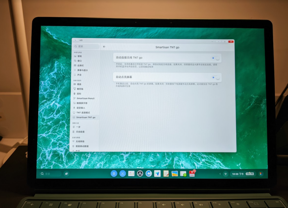
Task: Minimize the settings window
Action: (219, 42)
